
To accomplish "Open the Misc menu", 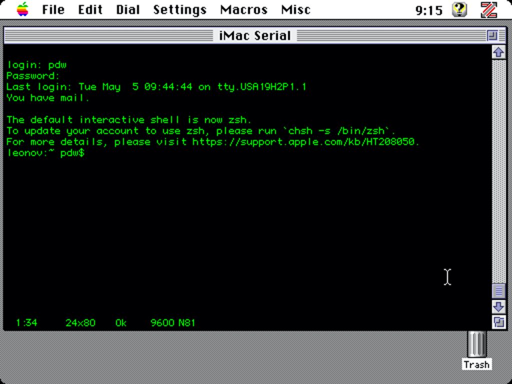I will click(295, 9).
